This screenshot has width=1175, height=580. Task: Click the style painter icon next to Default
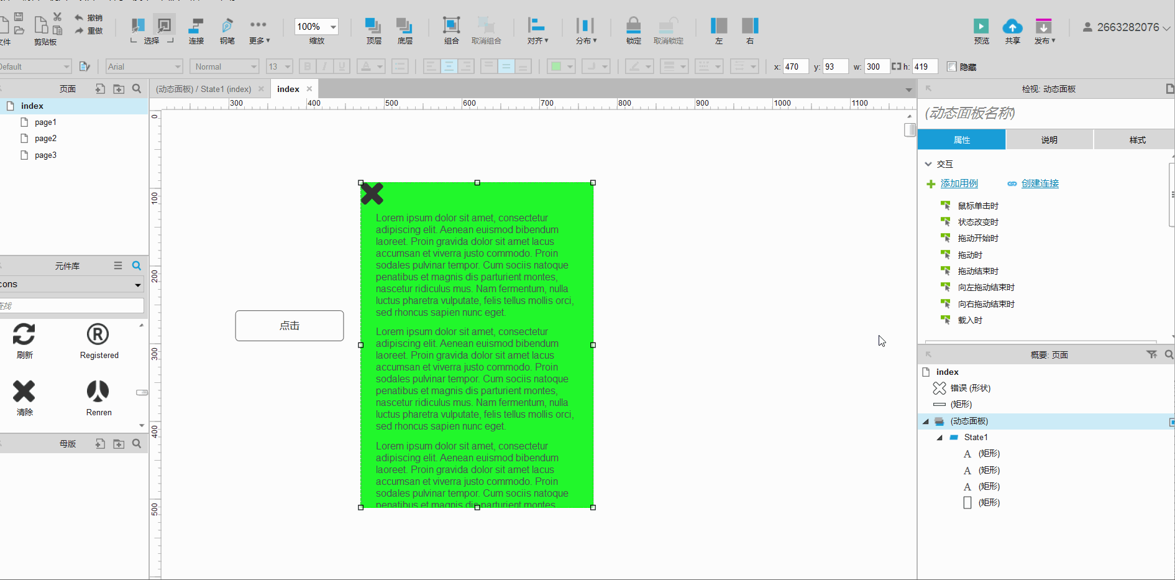(x=85, y=67)
